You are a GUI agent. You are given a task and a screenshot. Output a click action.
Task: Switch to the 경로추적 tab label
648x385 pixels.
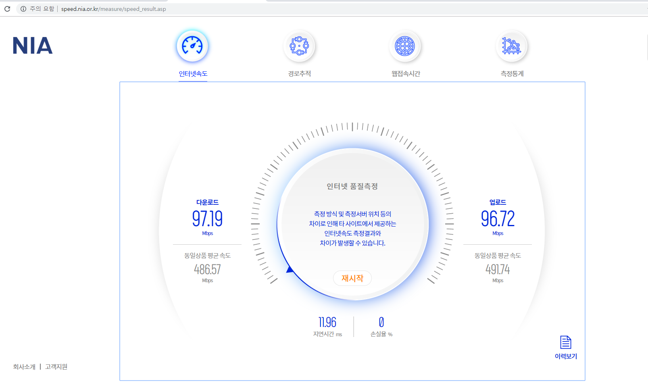[299, 74]
